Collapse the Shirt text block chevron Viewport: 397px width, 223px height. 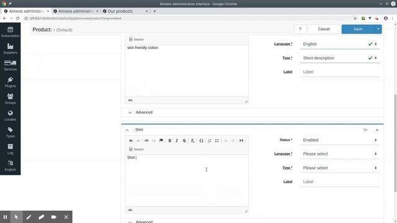127,130
